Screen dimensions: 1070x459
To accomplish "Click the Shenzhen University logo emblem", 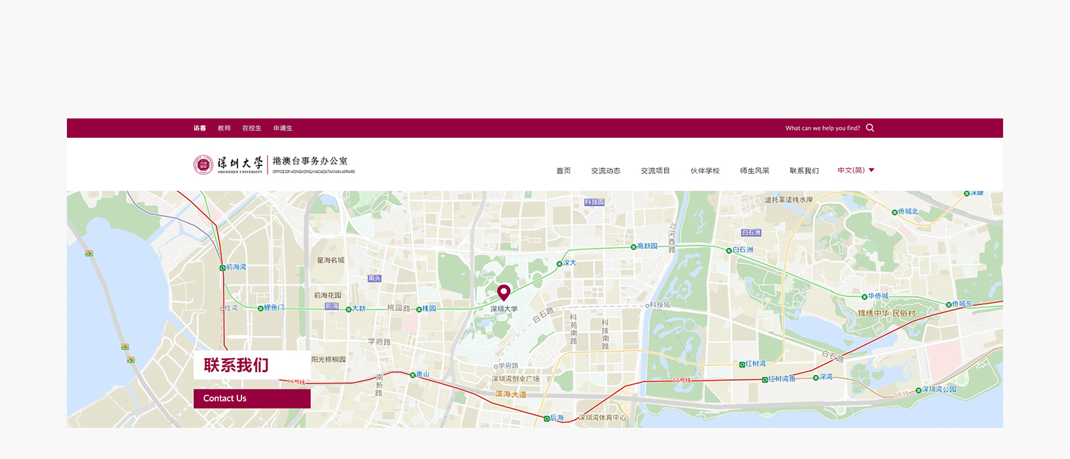I will (203, 165).
